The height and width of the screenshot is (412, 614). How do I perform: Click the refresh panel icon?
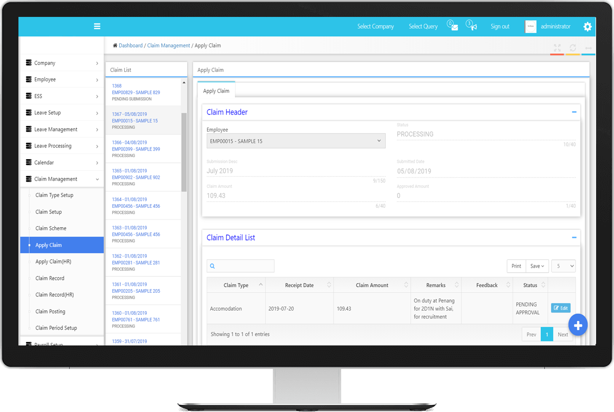point(573,48)
